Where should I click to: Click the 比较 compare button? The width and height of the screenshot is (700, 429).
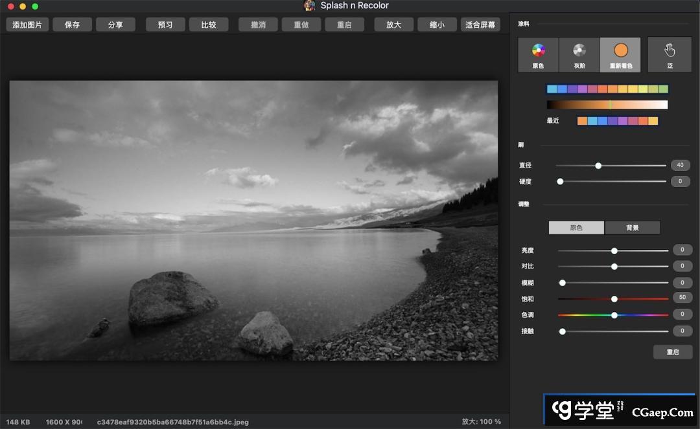[x=209, y=25]
